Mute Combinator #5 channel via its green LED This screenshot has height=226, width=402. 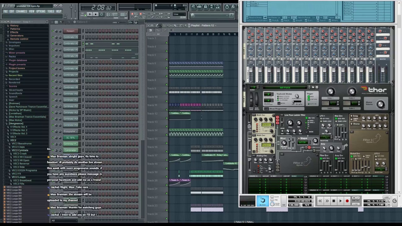click(x=53, y=62)
